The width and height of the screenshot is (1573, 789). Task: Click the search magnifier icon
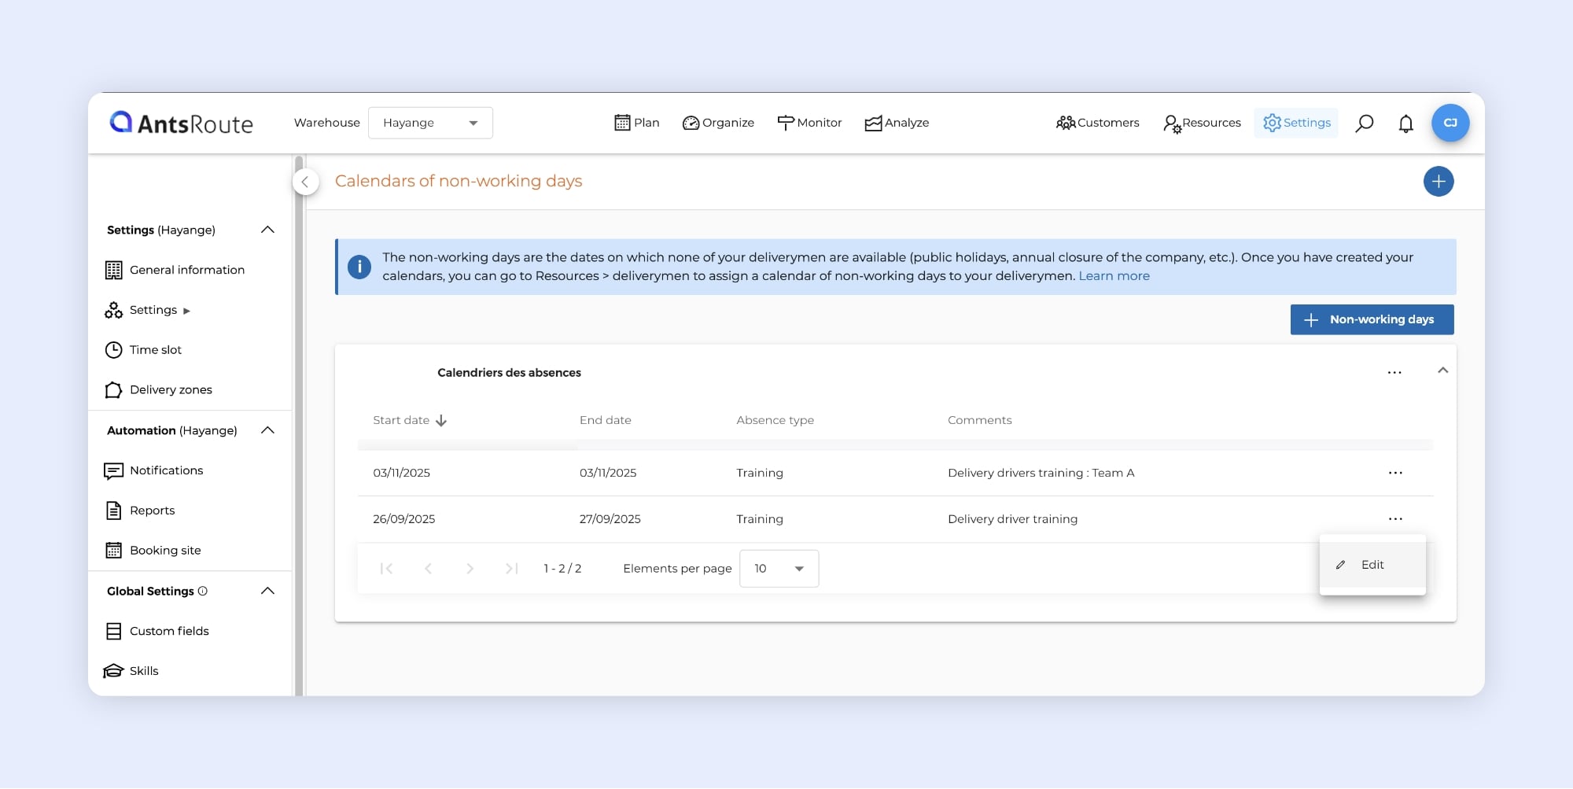pos(1364,124)
